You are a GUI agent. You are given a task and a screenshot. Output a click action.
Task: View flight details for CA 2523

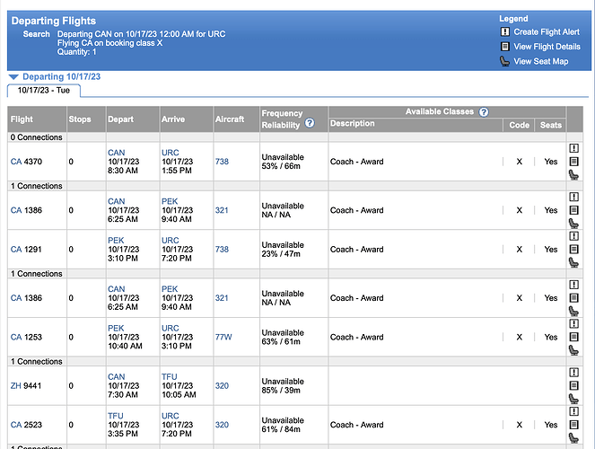tap(573, 425)
